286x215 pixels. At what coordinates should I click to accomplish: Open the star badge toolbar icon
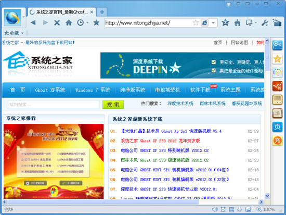tap(225, 23)
